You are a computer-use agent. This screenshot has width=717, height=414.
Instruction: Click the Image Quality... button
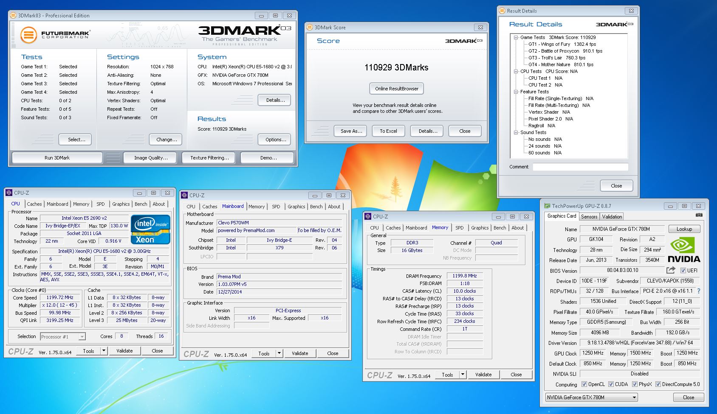point(151,158)
